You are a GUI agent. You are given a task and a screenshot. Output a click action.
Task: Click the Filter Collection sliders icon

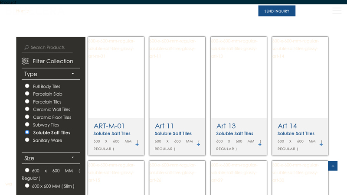click(x=25, y=61)
